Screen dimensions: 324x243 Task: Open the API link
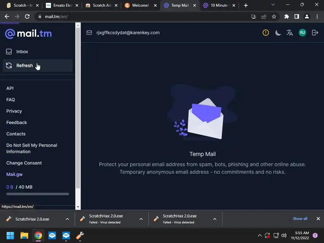[x=10, y=88]
